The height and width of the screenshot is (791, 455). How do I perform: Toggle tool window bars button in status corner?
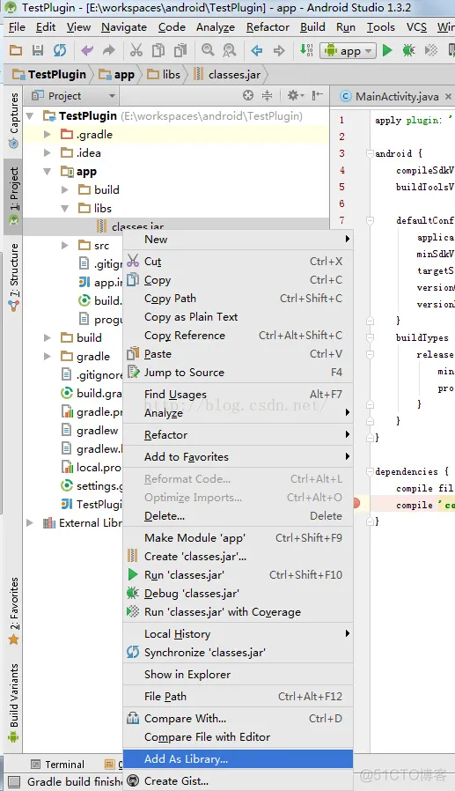tap(13, 782)
